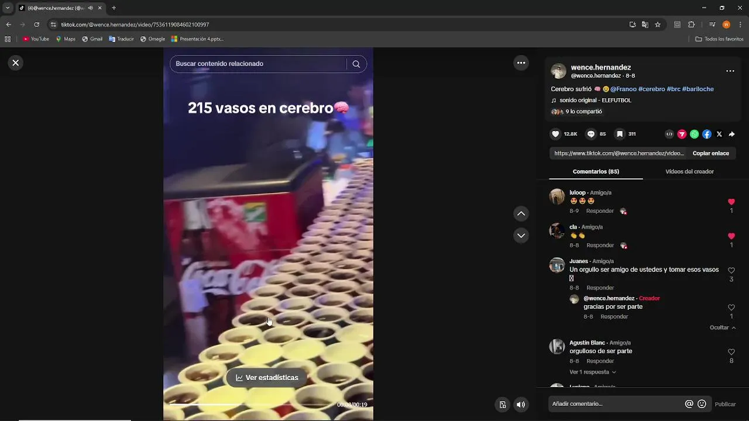749x421 pixels.
Task: Open Juanes' profile picture
Action: tap(557, 265)
